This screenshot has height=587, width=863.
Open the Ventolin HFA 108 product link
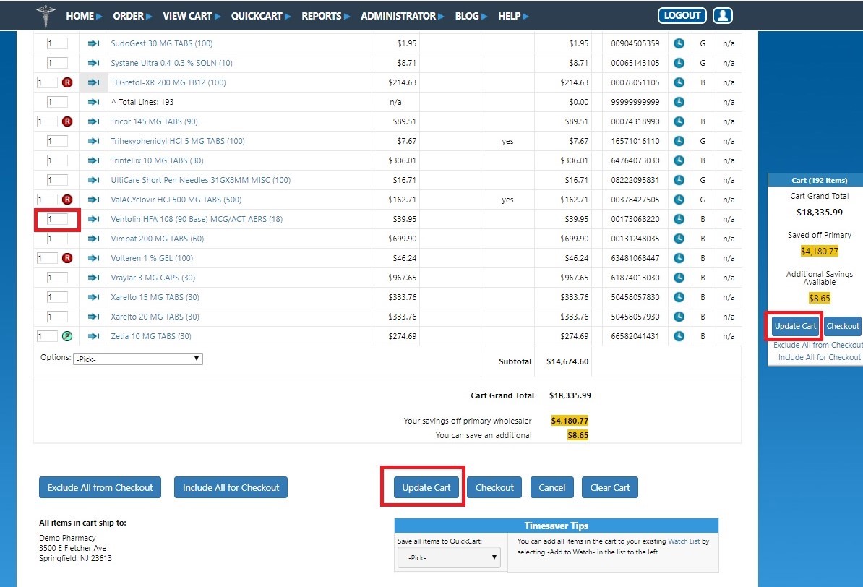197,219
